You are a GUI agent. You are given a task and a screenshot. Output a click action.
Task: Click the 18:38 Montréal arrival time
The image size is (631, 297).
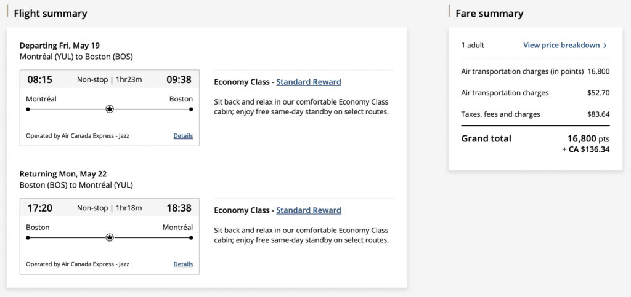click(x=179, y=208)
